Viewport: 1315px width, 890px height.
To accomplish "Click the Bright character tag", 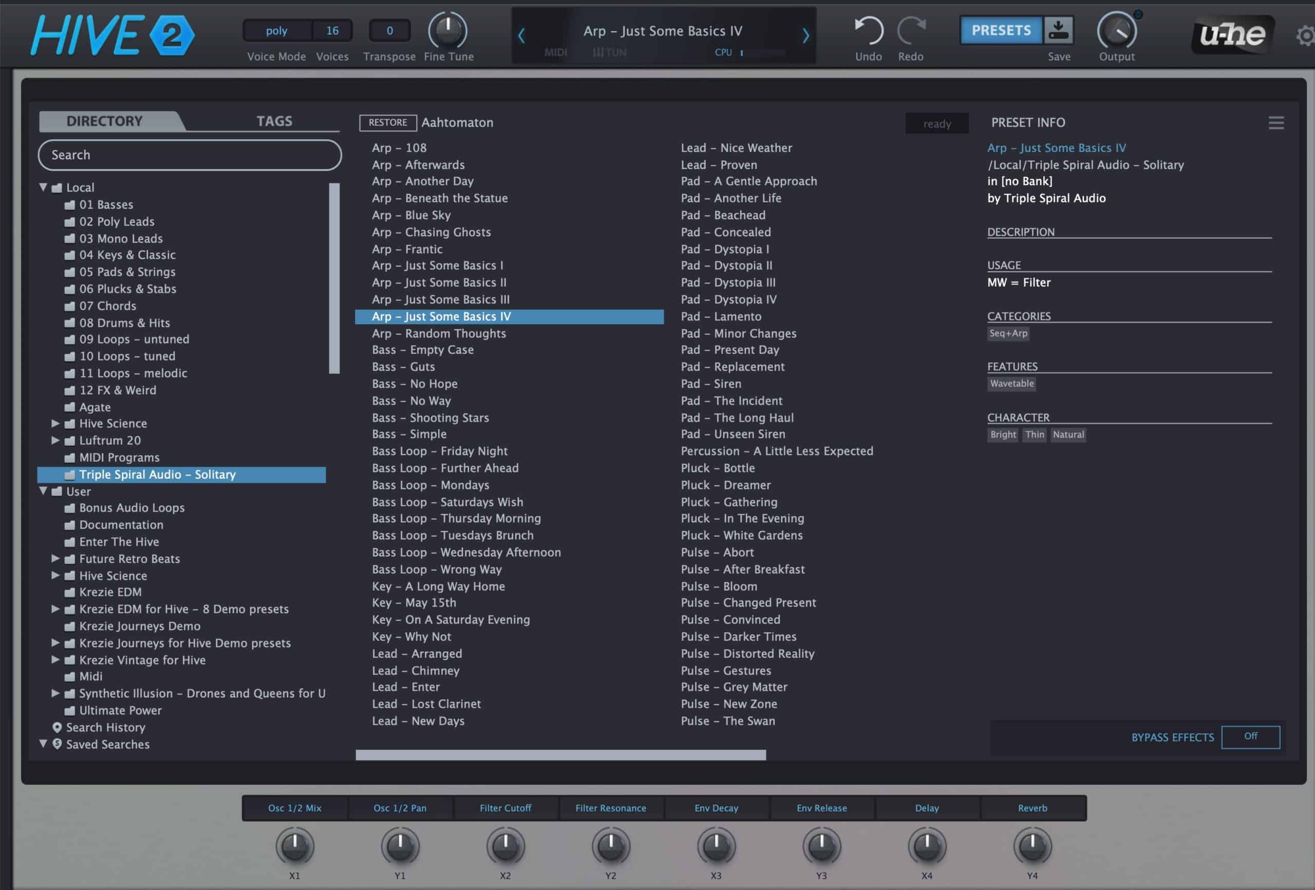I will [1003, 434].
